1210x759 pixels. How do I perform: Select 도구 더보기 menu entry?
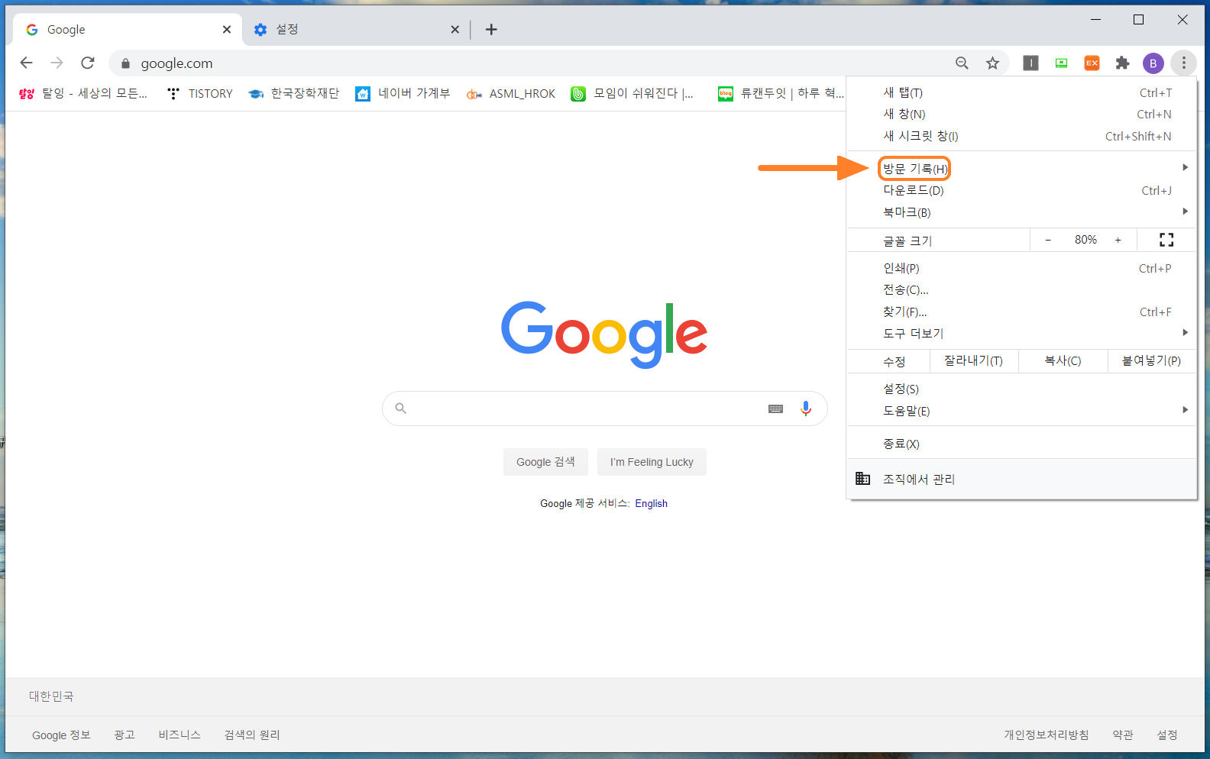(1021, 333)
